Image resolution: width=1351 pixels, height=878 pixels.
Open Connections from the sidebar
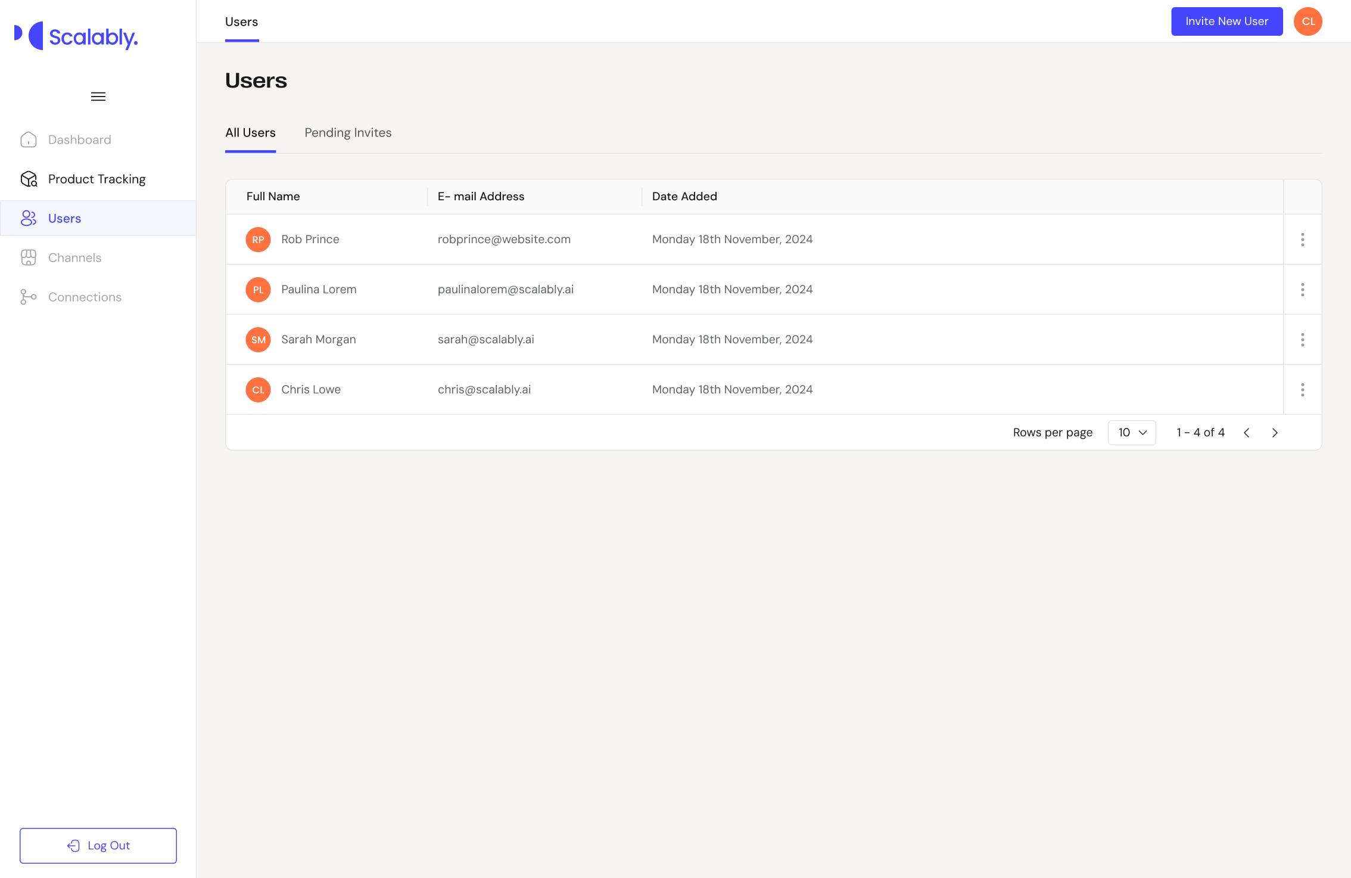pyautogui.click(x=85, y=297)
